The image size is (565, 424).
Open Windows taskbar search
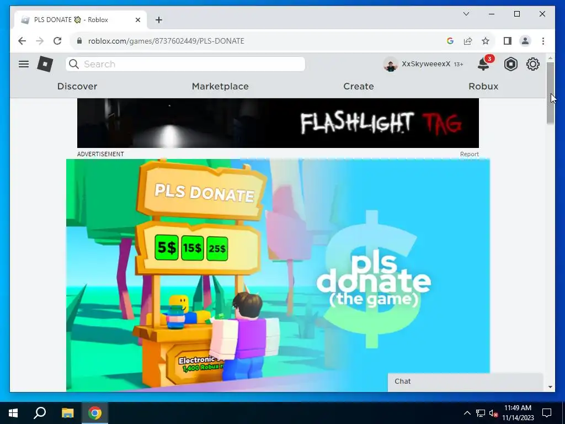coord(40,413)
